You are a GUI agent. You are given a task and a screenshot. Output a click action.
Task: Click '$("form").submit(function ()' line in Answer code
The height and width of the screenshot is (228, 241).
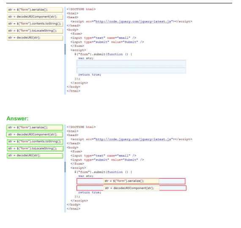click(x=103, y=172)
